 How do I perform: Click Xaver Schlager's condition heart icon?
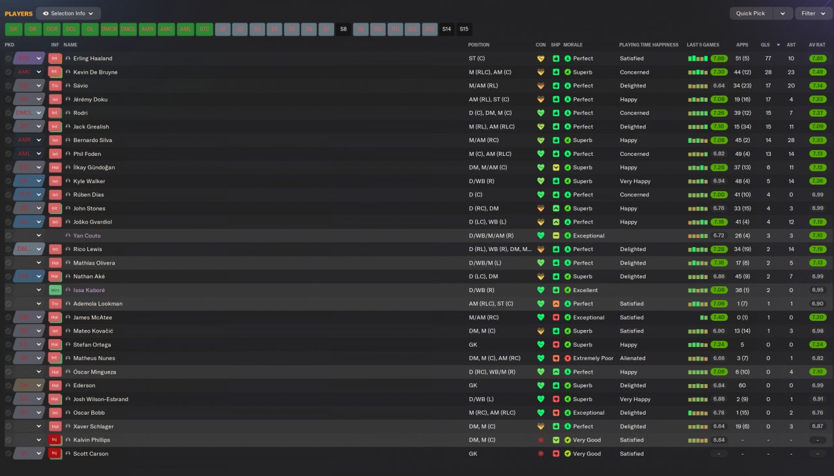click(x=540, y=426)
